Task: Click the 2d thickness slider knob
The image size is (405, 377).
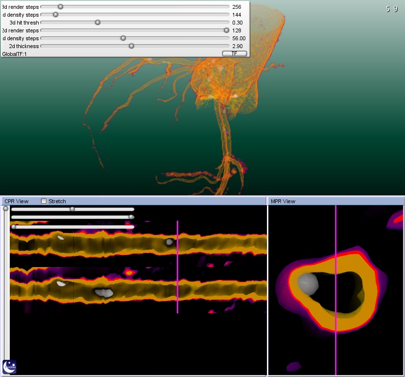Action: [131, 46]
